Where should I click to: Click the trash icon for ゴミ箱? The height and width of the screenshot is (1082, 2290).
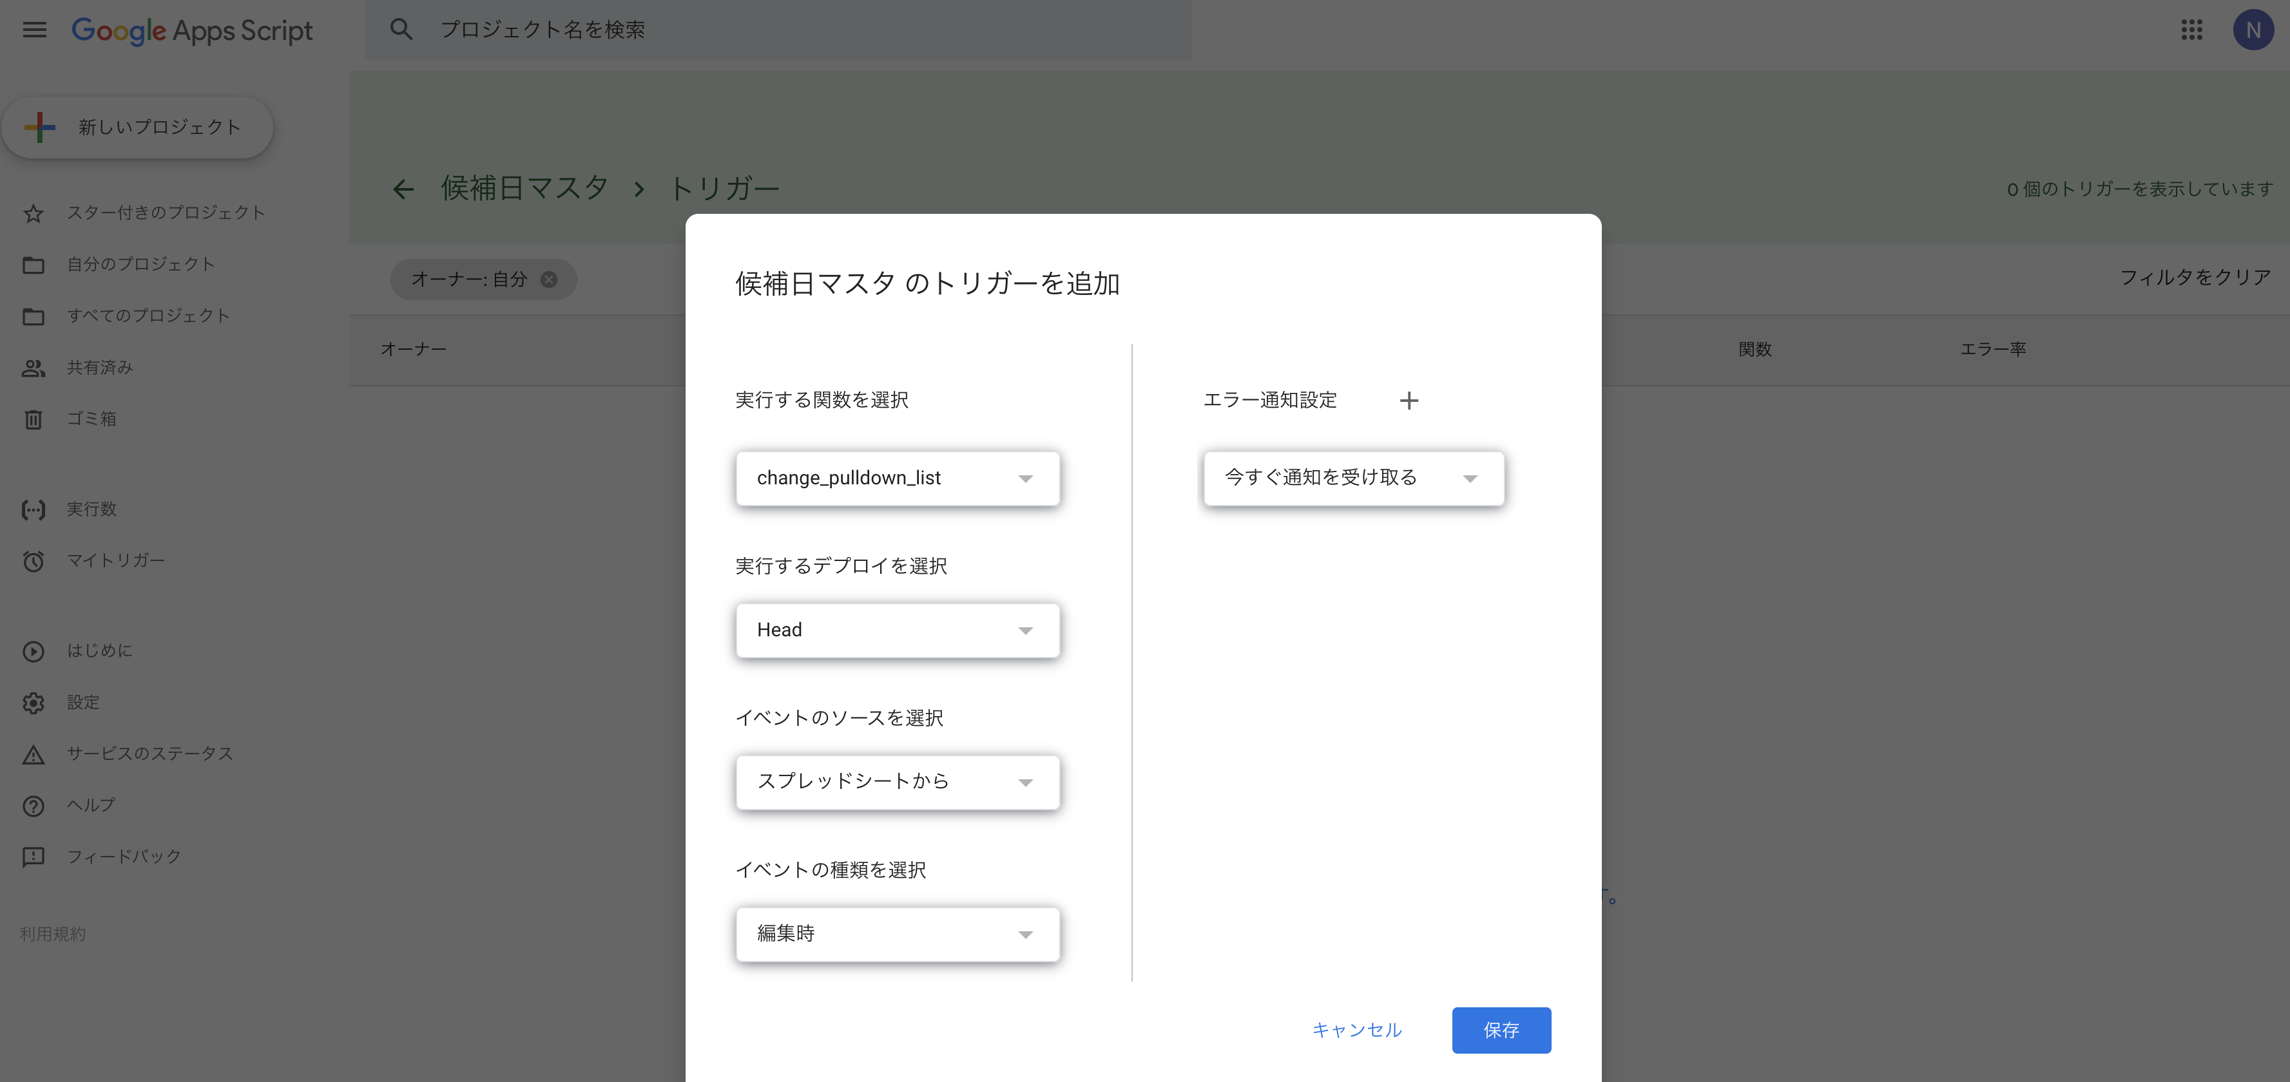click(x=34, y=419)
